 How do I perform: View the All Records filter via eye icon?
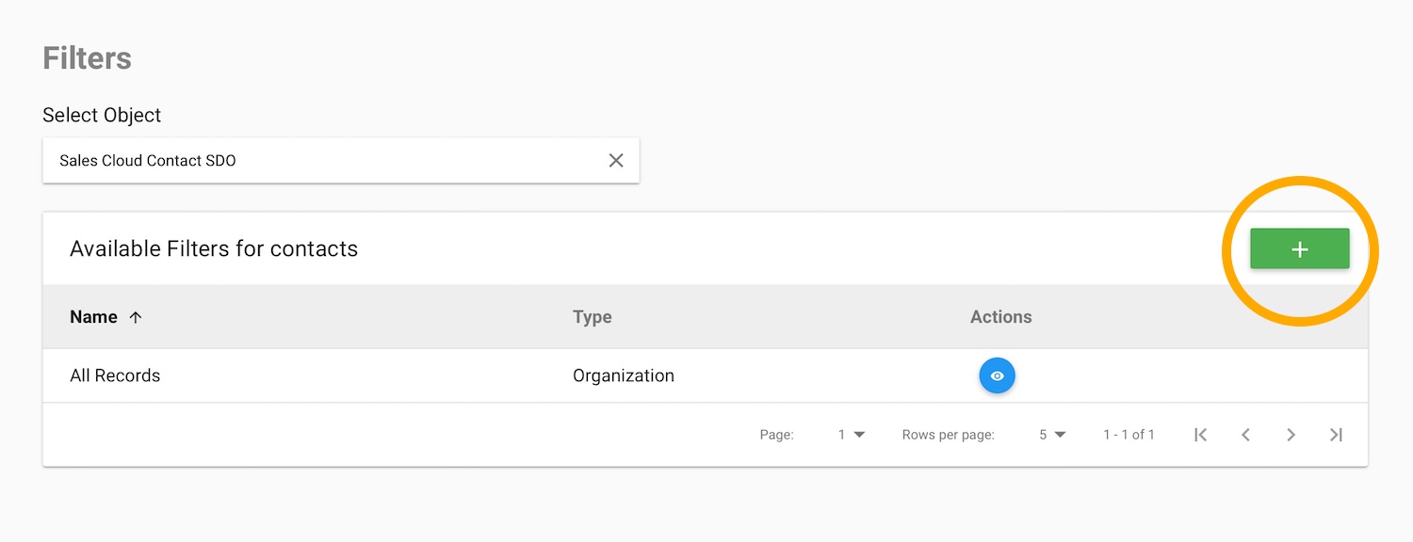coord(998,375)
